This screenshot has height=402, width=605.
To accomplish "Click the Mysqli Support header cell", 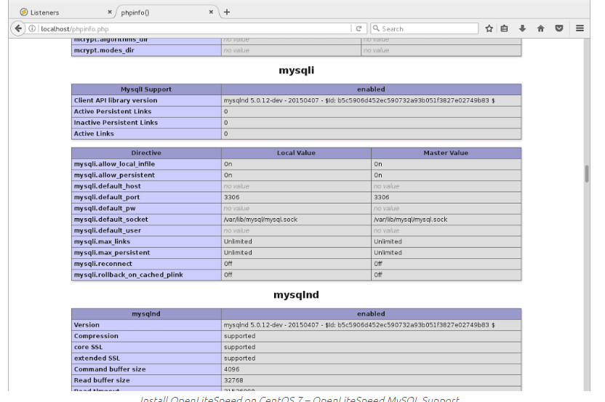I will tap(146, 89).
